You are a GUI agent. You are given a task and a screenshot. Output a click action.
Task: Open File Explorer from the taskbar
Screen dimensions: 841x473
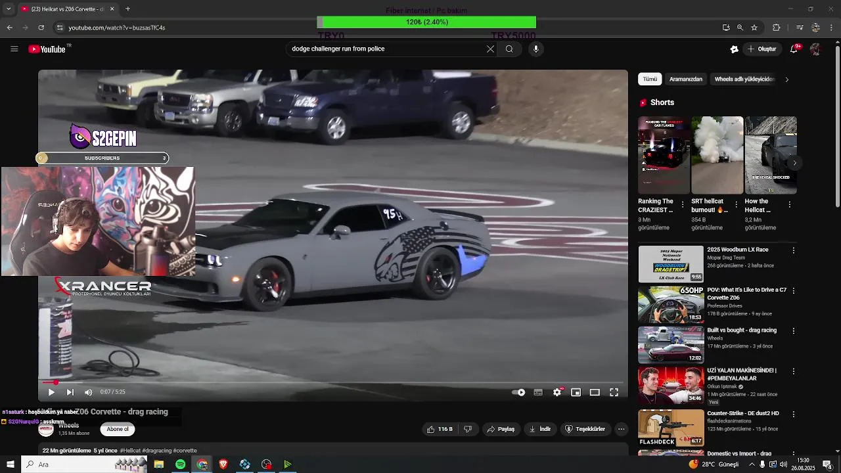[159, 464]
